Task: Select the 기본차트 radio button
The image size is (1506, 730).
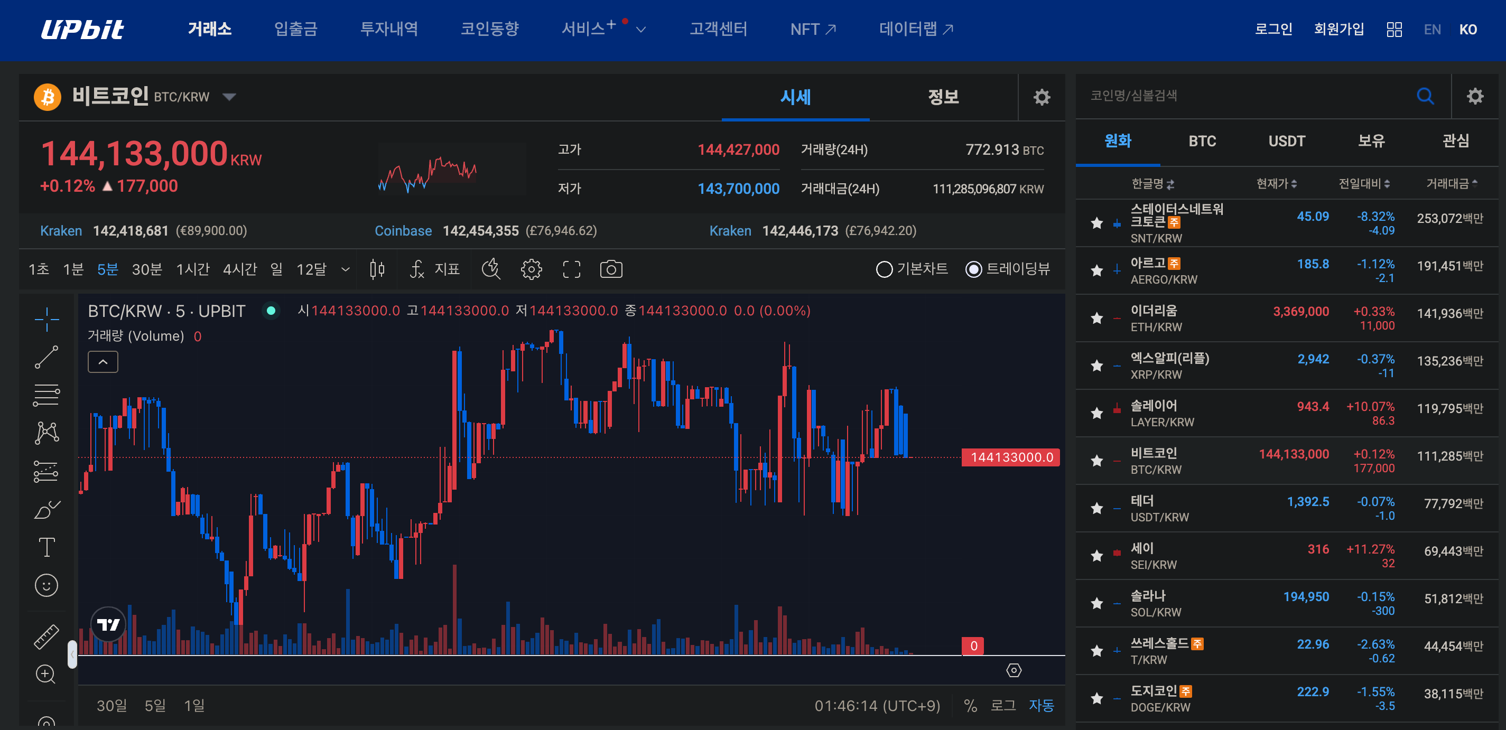Action: [884, 269]
